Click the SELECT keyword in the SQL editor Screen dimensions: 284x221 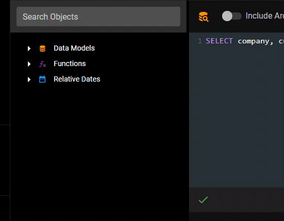[219, 41]
